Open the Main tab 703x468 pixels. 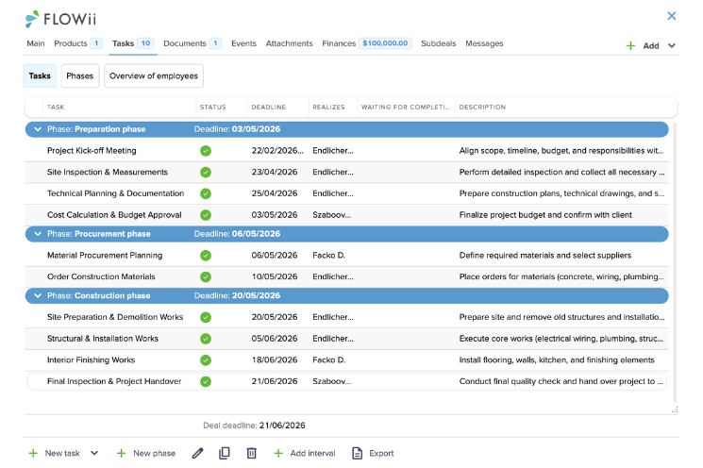click(x=36, y=43)
